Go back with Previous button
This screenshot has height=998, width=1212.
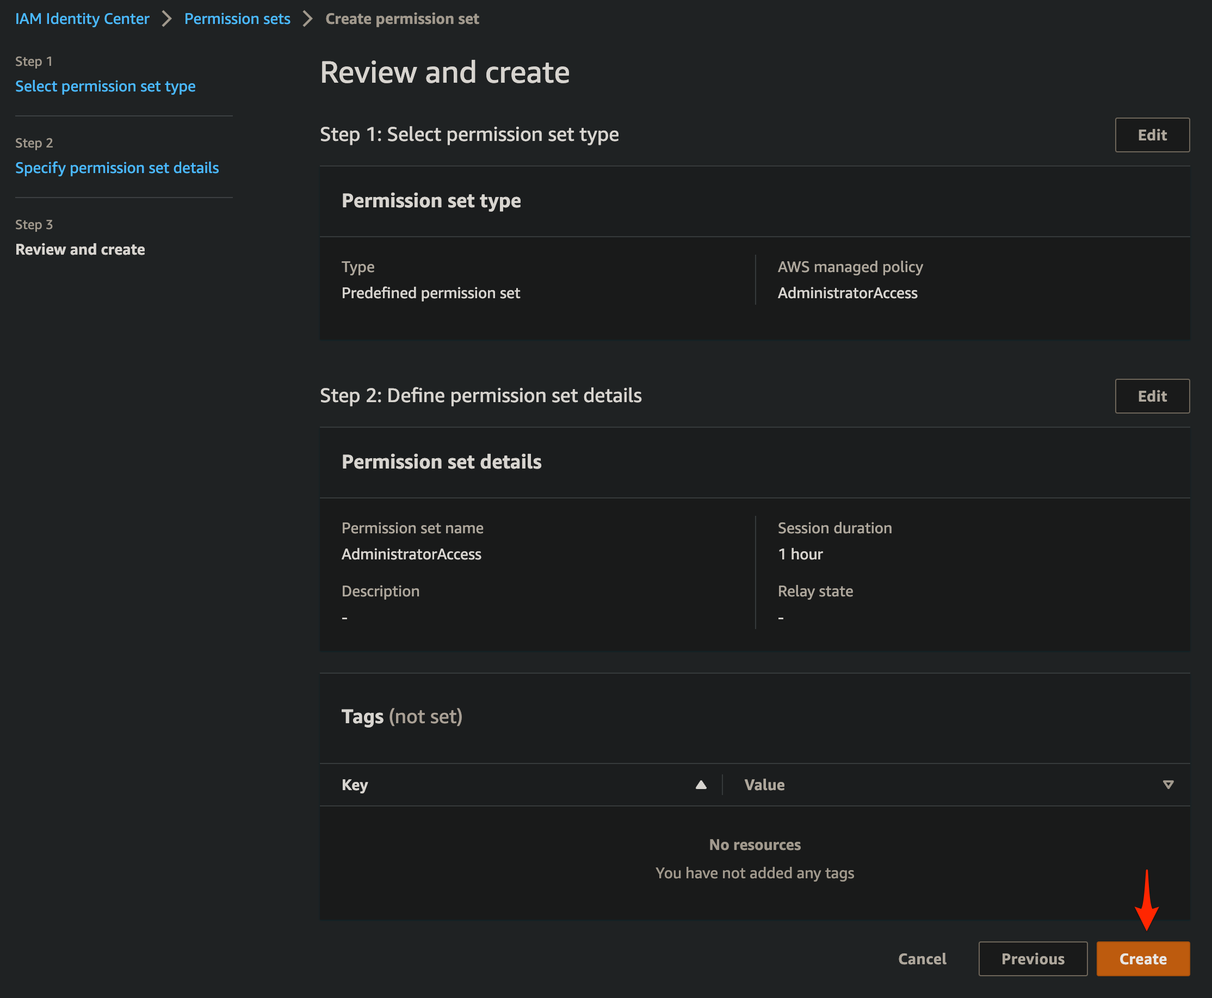pyautogui.click(x=1032, y=959)
